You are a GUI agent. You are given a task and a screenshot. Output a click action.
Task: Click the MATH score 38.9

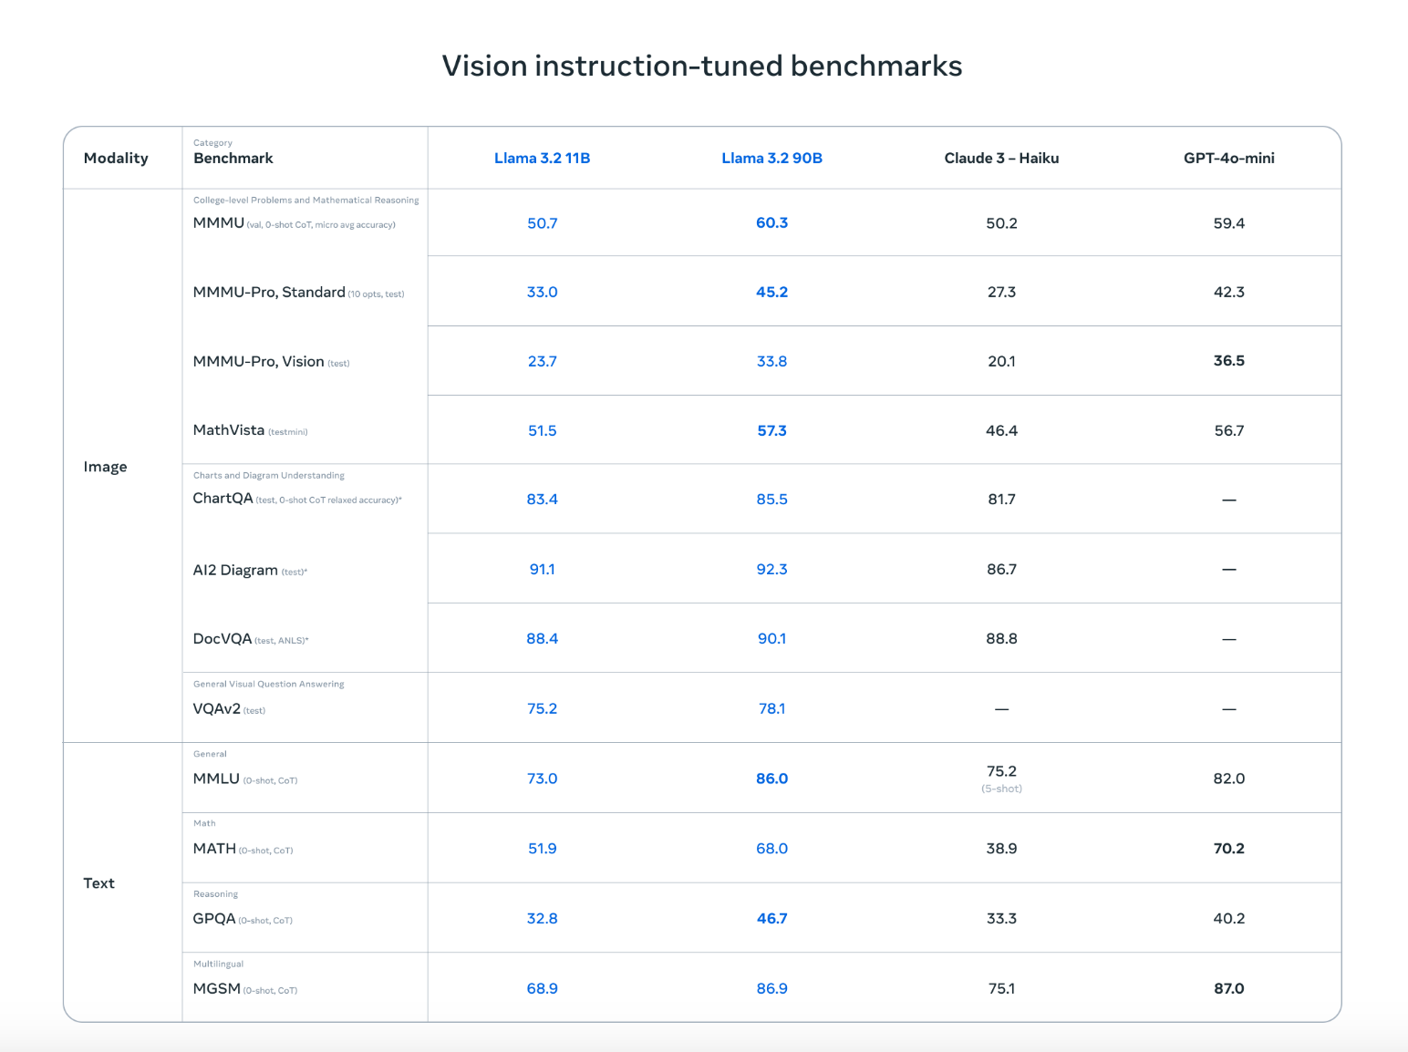click(x=1001, y=849)
